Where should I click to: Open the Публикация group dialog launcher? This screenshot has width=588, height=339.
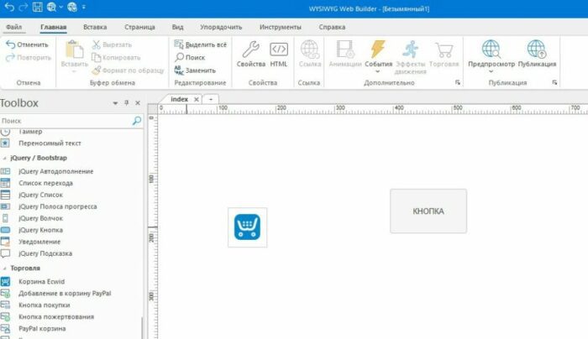click(x=554, y=82)
